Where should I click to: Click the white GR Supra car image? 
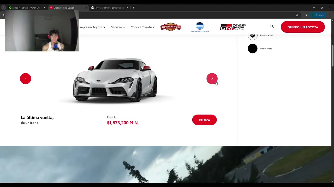tap(115, 80)
